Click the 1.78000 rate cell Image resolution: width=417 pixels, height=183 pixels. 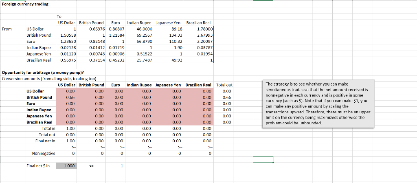point(198,29)
